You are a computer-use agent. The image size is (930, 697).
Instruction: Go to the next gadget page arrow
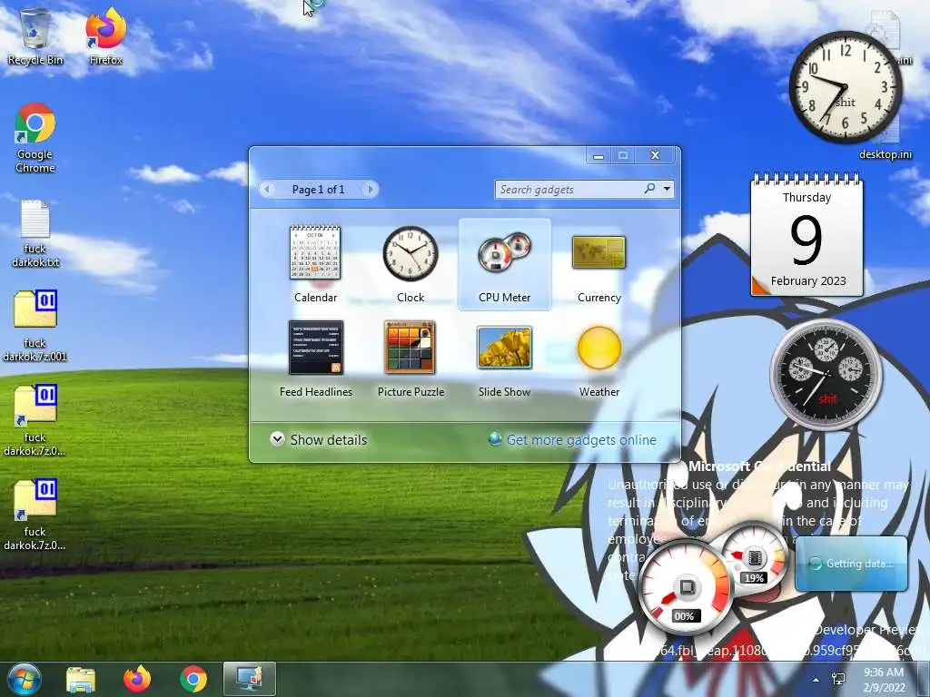(x=371, y=189)
